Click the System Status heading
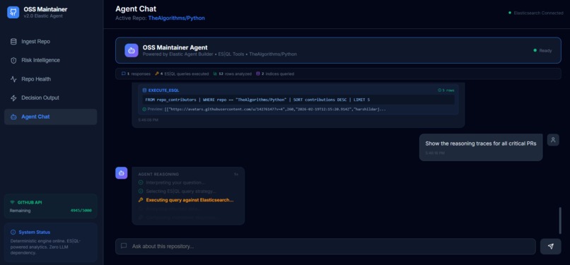Viewport: 570px width, 265px height. [35, 232]
